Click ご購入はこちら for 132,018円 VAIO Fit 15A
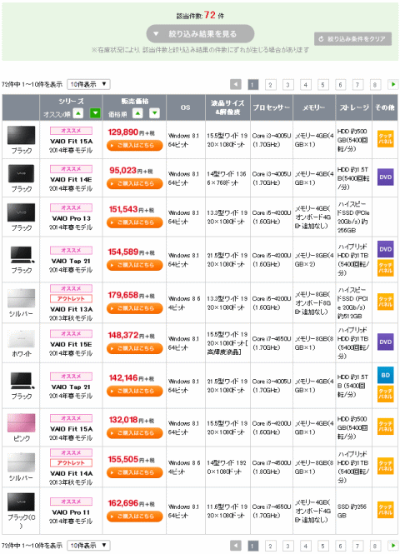Image resolution: width=400 pixels, height=554 pixels. click(x=135, y=433)
